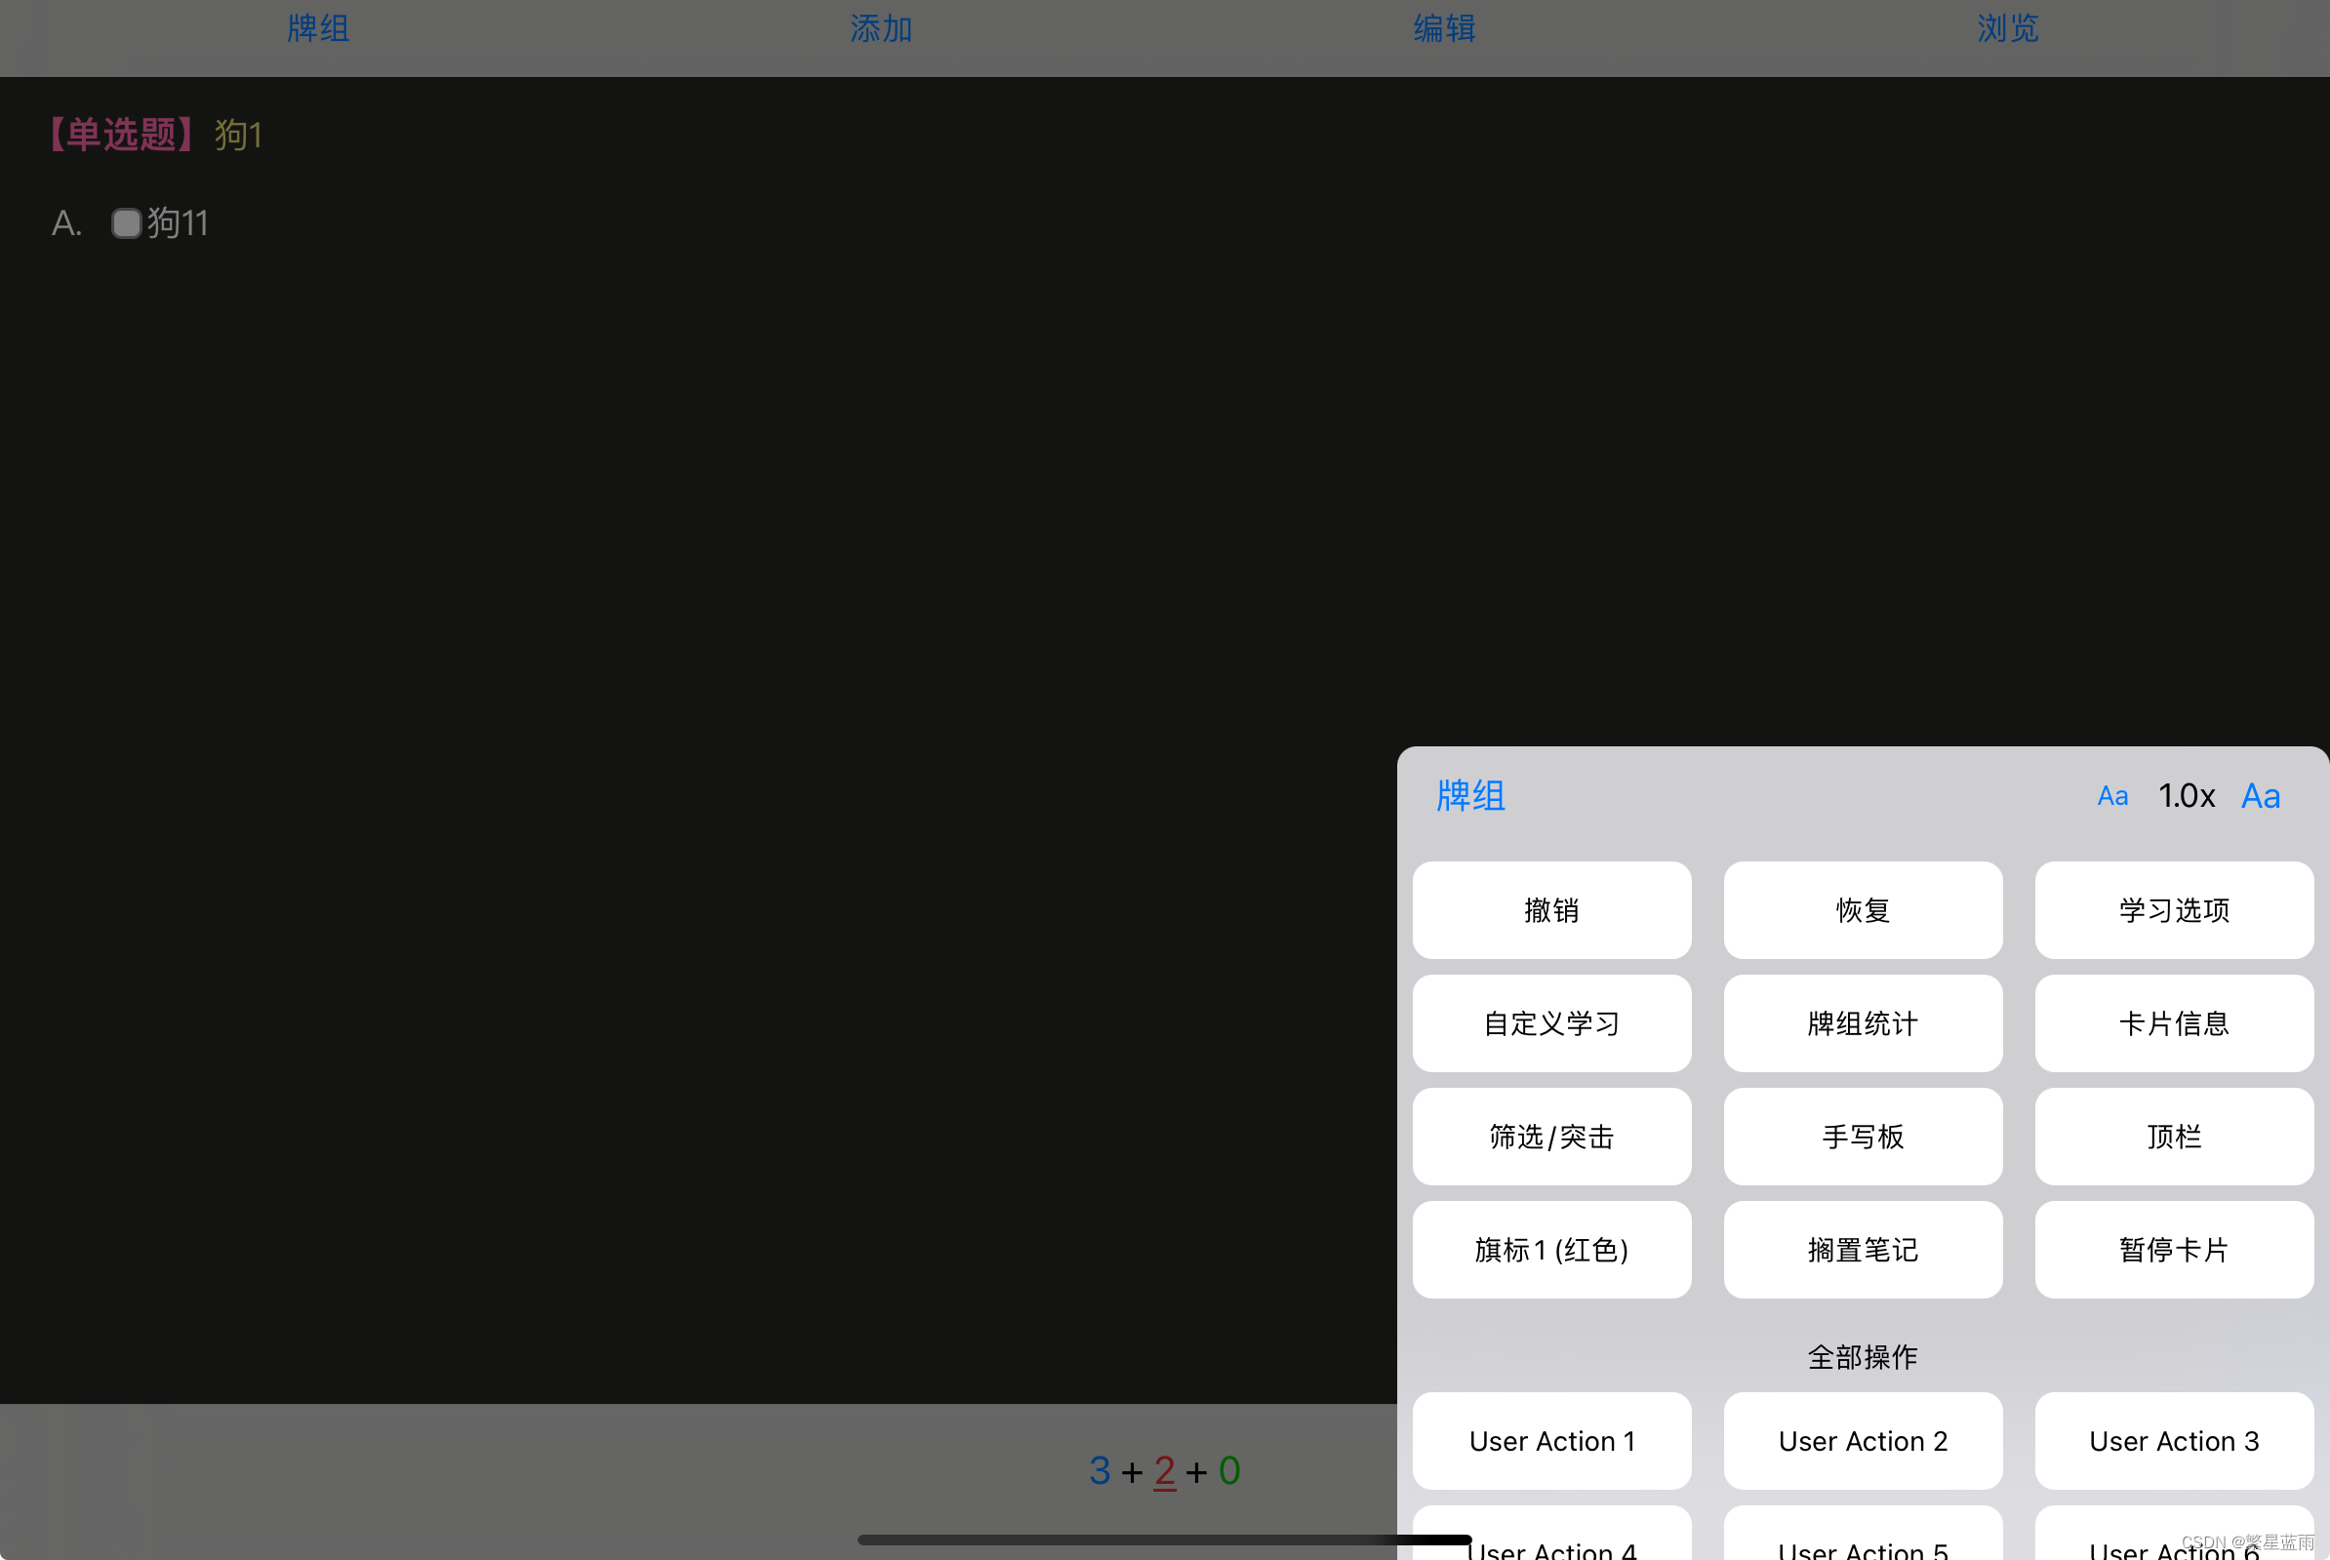Open 自定义学习 custom study
This screenshot has height=1560, width=2330.
click(1551, 1023)
